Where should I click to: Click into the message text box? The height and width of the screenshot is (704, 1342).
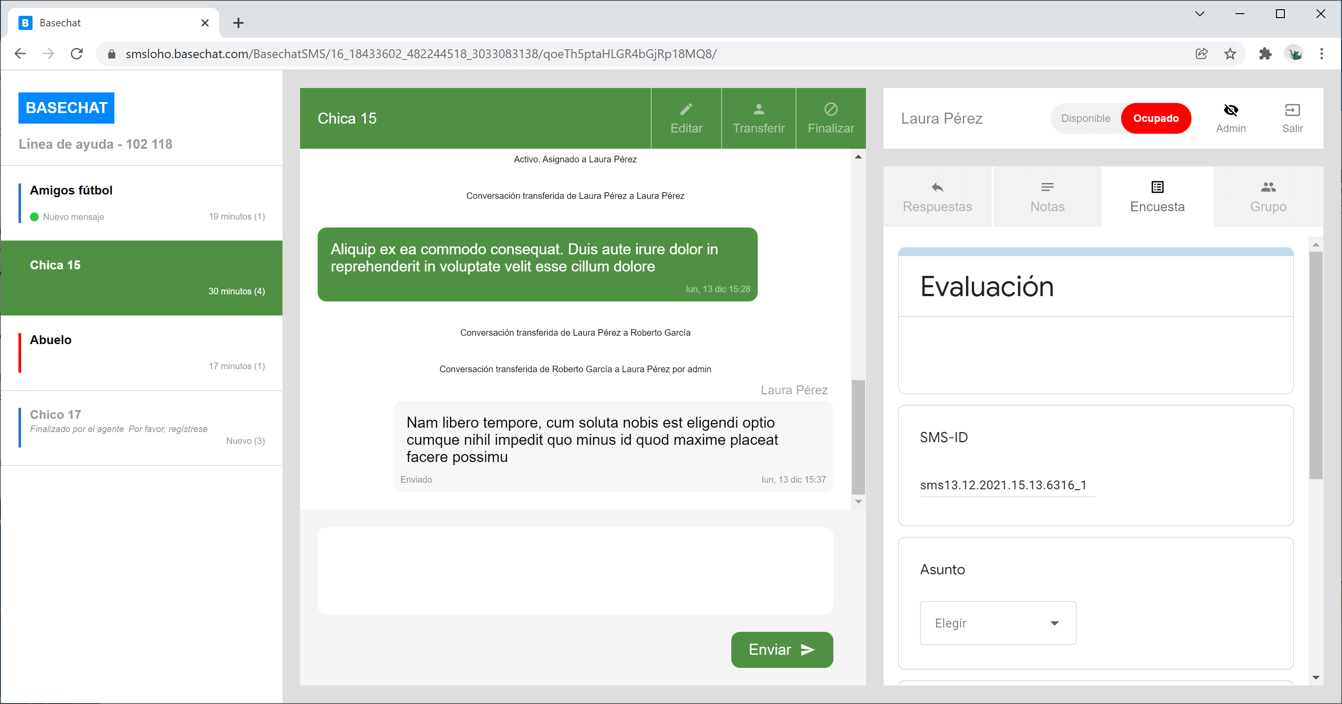[575, 570]
